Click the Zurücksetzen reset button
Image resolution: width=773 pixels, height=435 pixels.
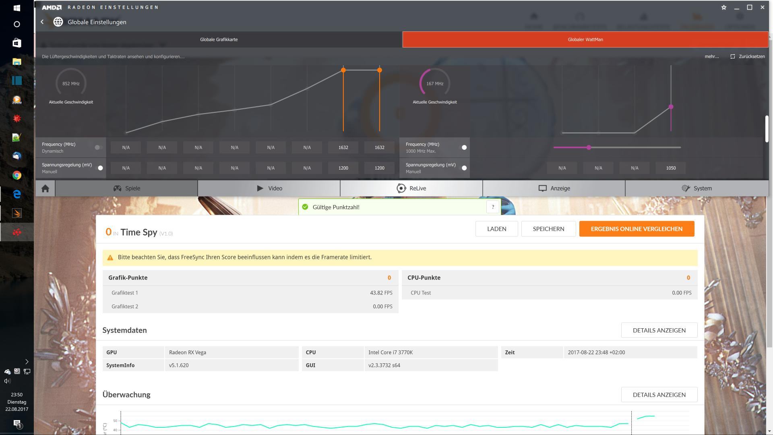pyautogui.click(x=748, y=56)
